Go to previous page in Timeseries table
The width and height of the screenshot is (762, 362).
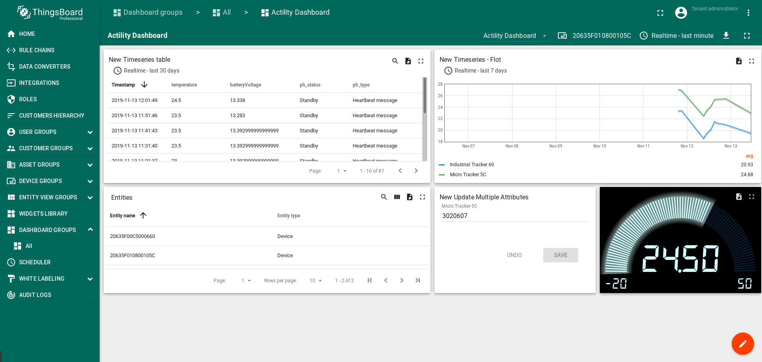[400, 171]
